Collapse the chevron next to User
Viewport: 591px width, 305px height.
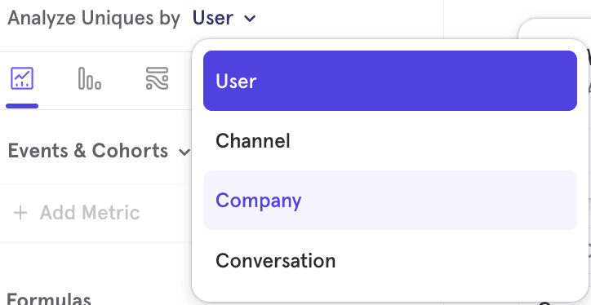[x=250, y=18]
